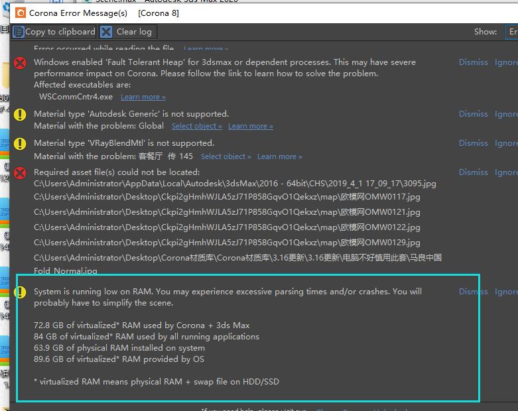Open Learn more for Autodesk Generic warning
The image size is (518, 411).
pos(250,126)
